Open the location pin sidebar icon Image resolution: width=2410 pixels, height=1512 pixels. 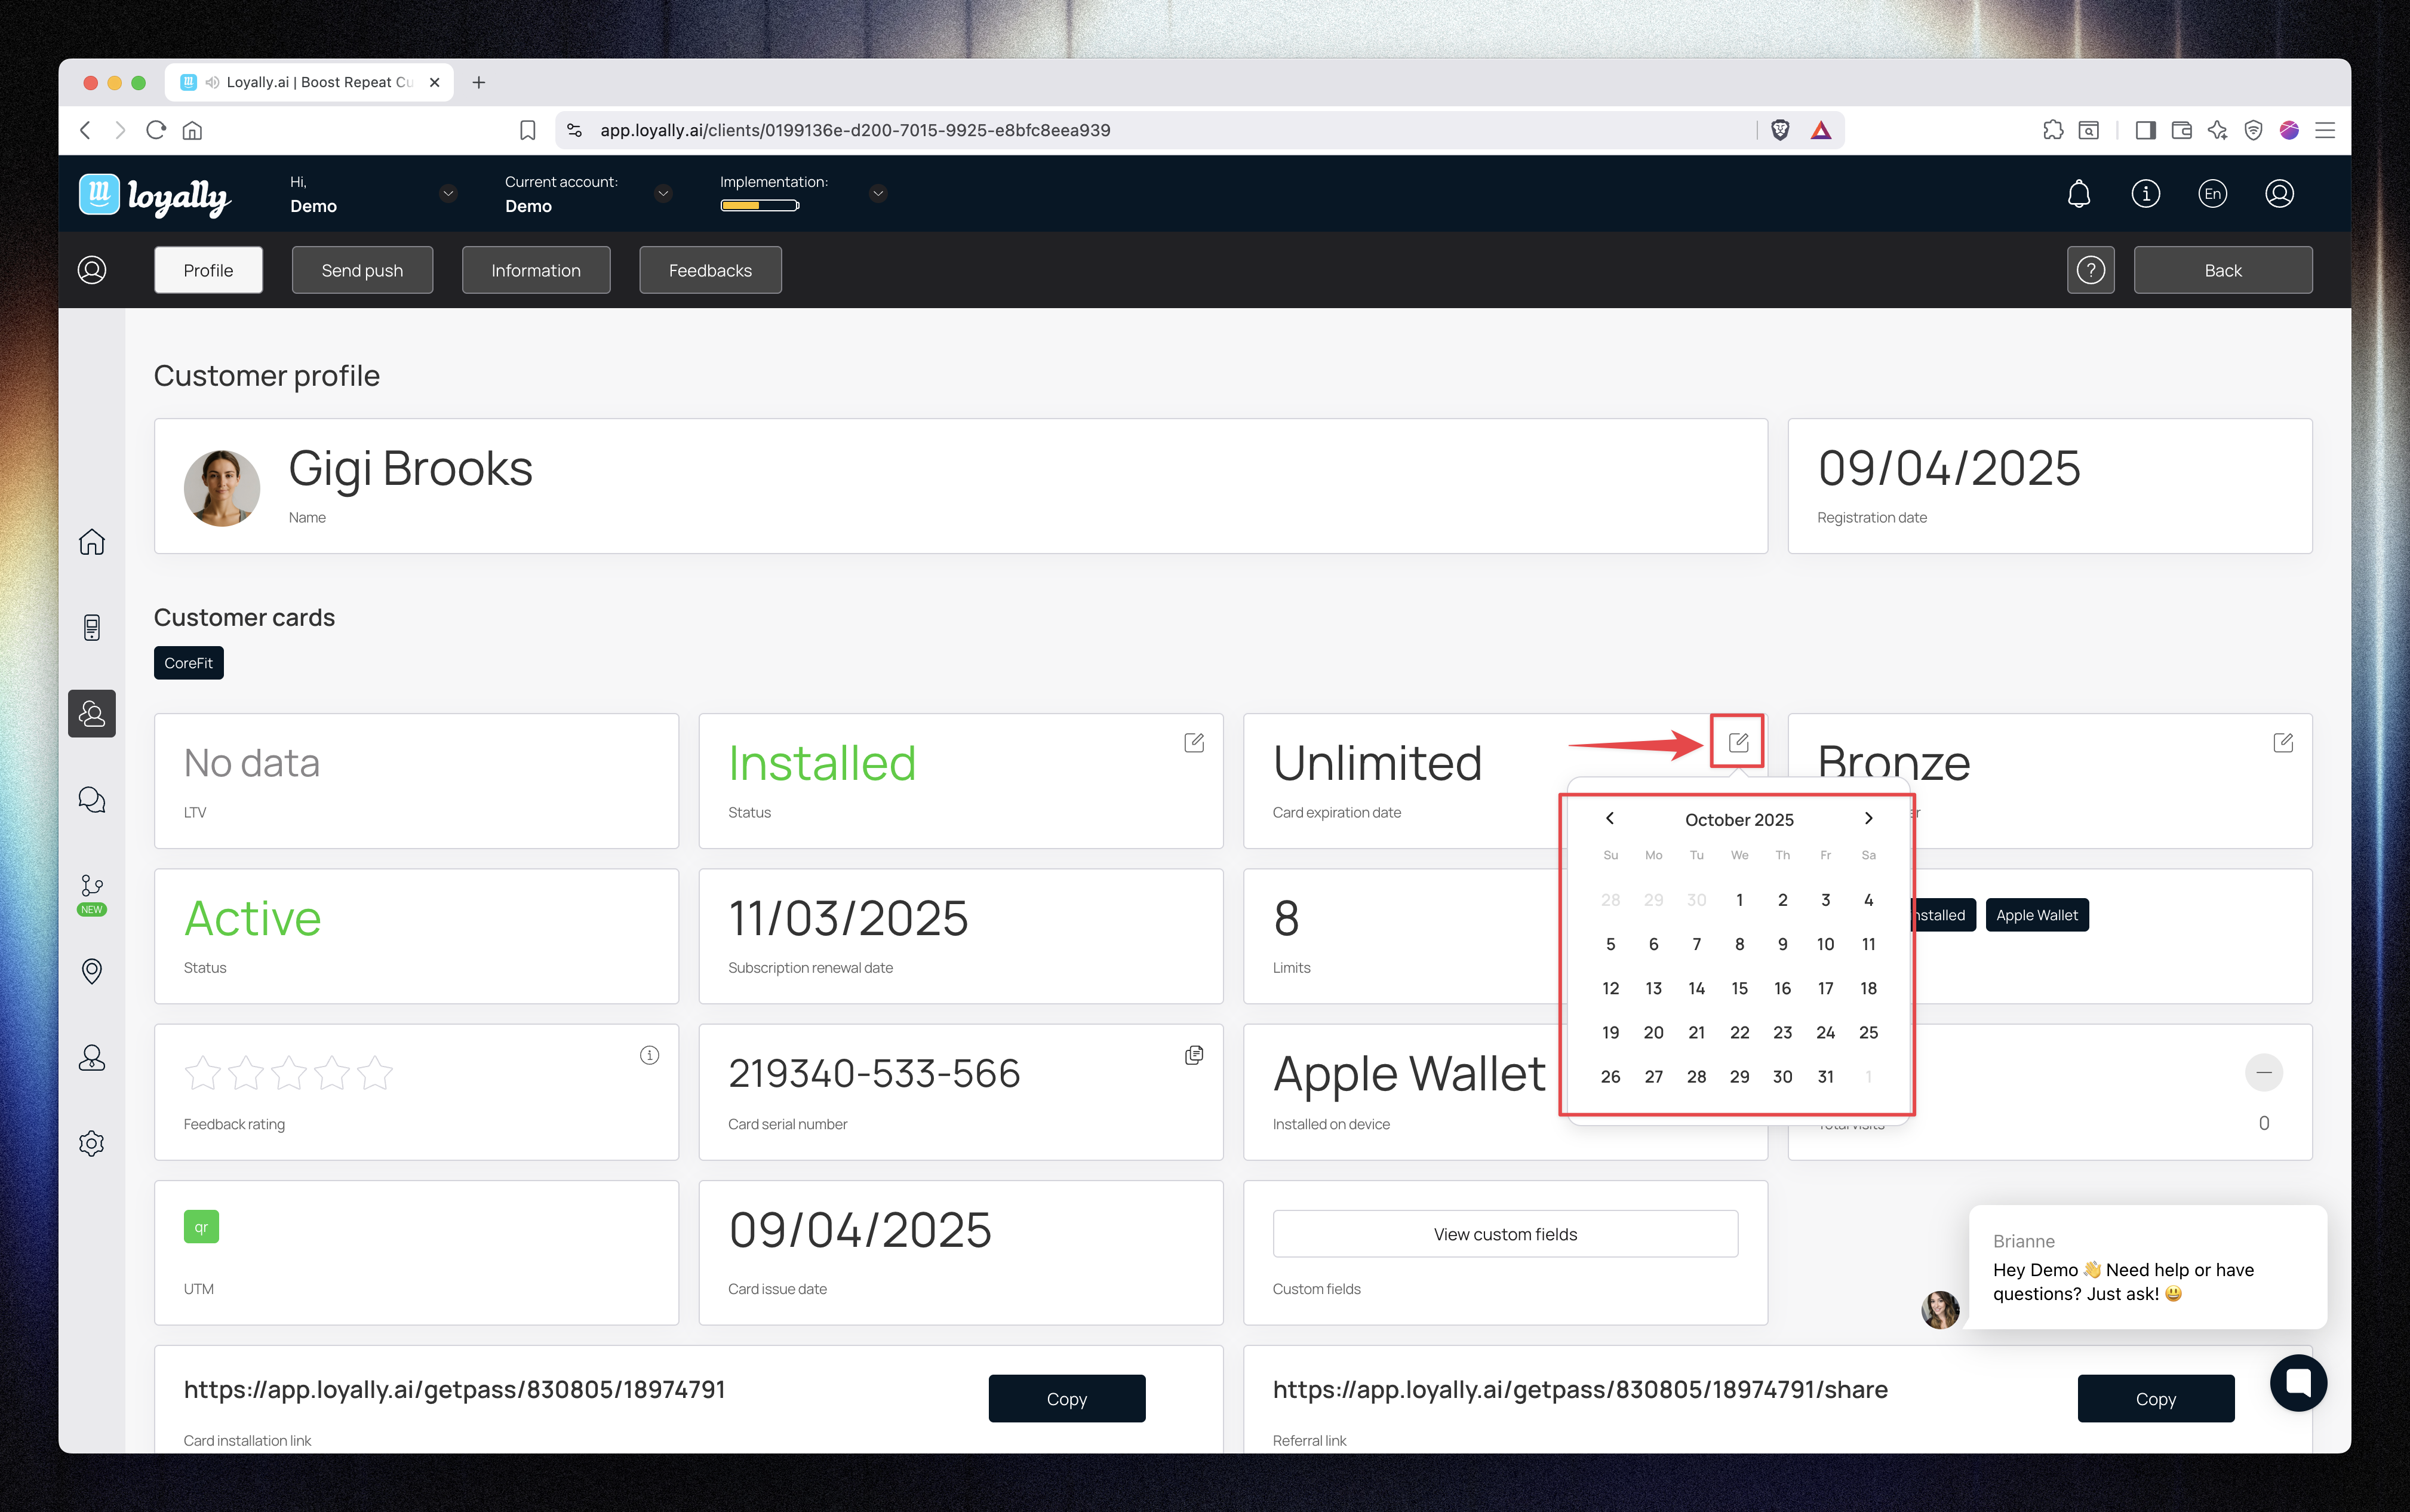pyautogui.click(x=91, y=971)
